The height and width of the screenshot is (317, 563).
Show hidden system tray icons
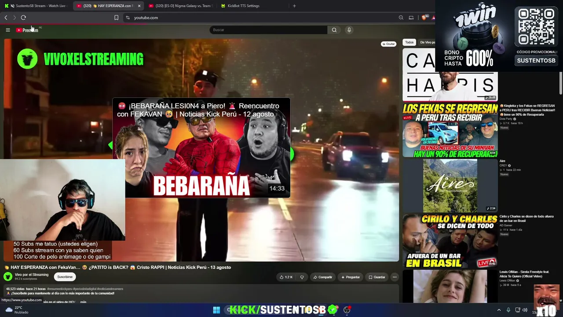[499, 310]
